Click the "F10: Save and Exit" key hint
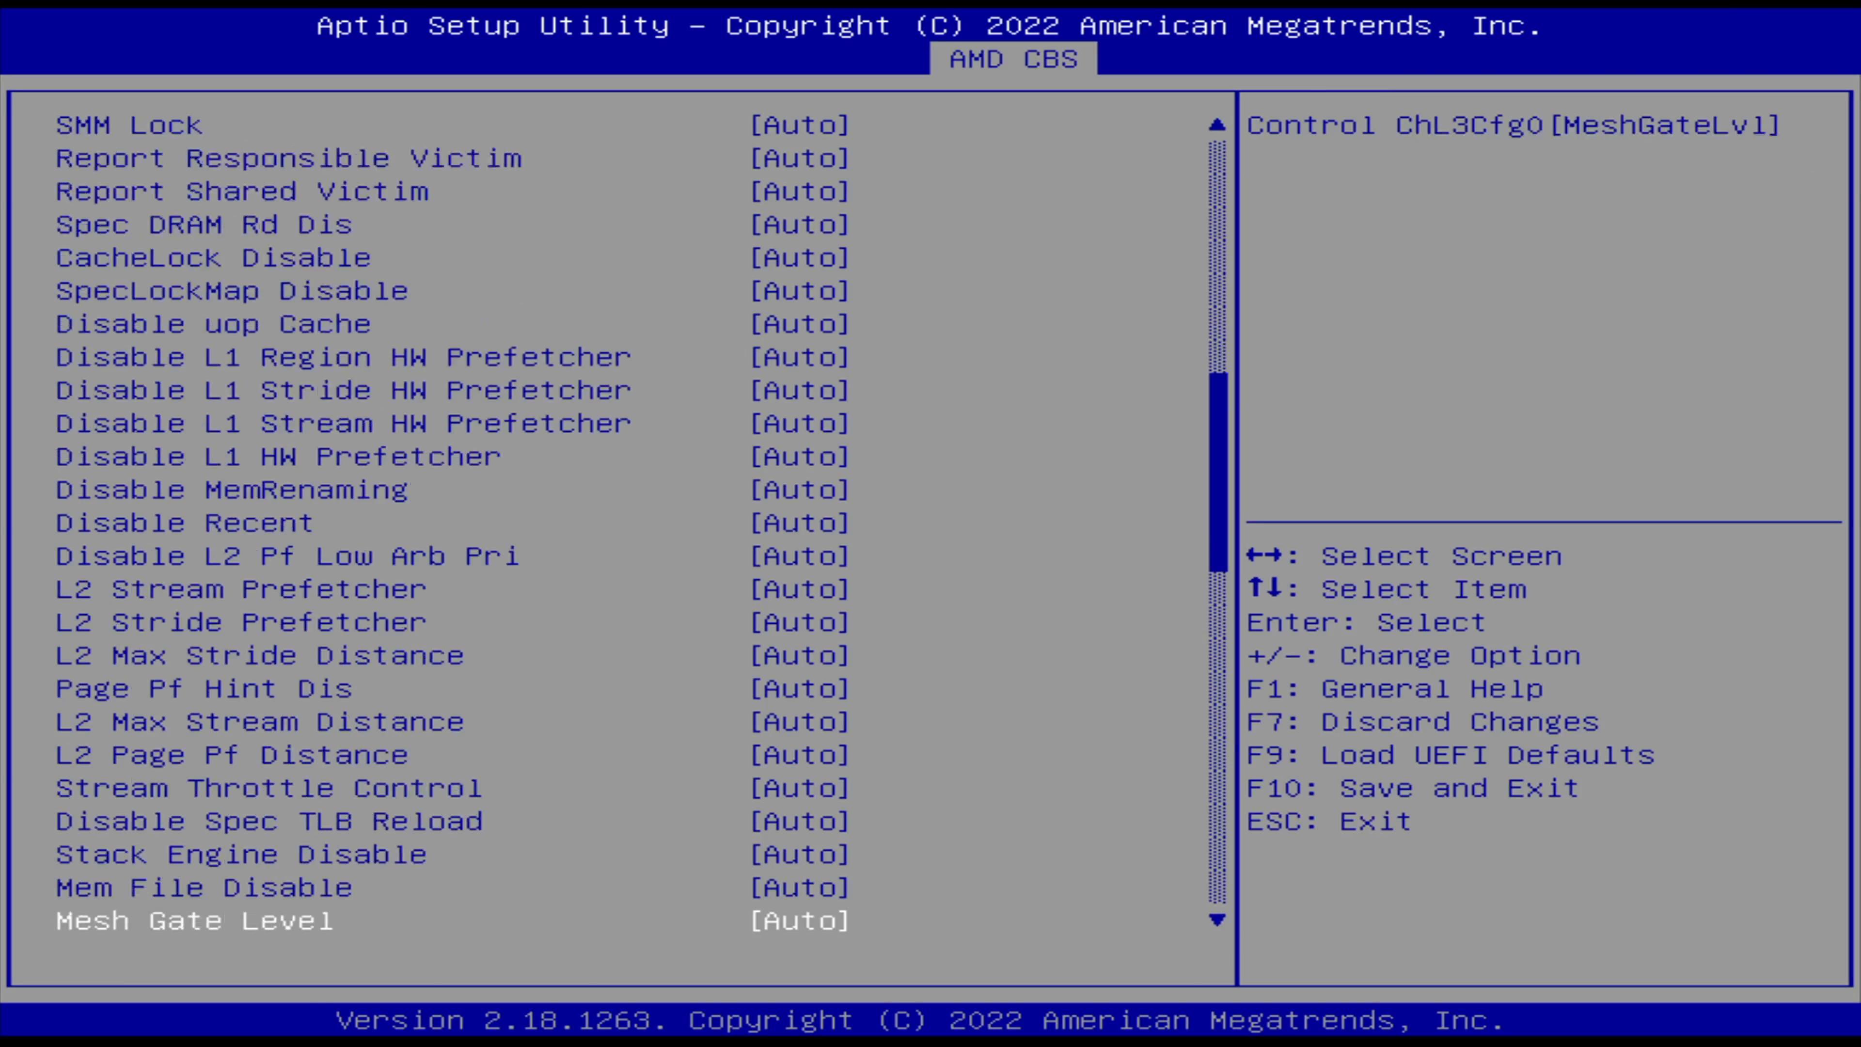 click(x=1414, y=788)
